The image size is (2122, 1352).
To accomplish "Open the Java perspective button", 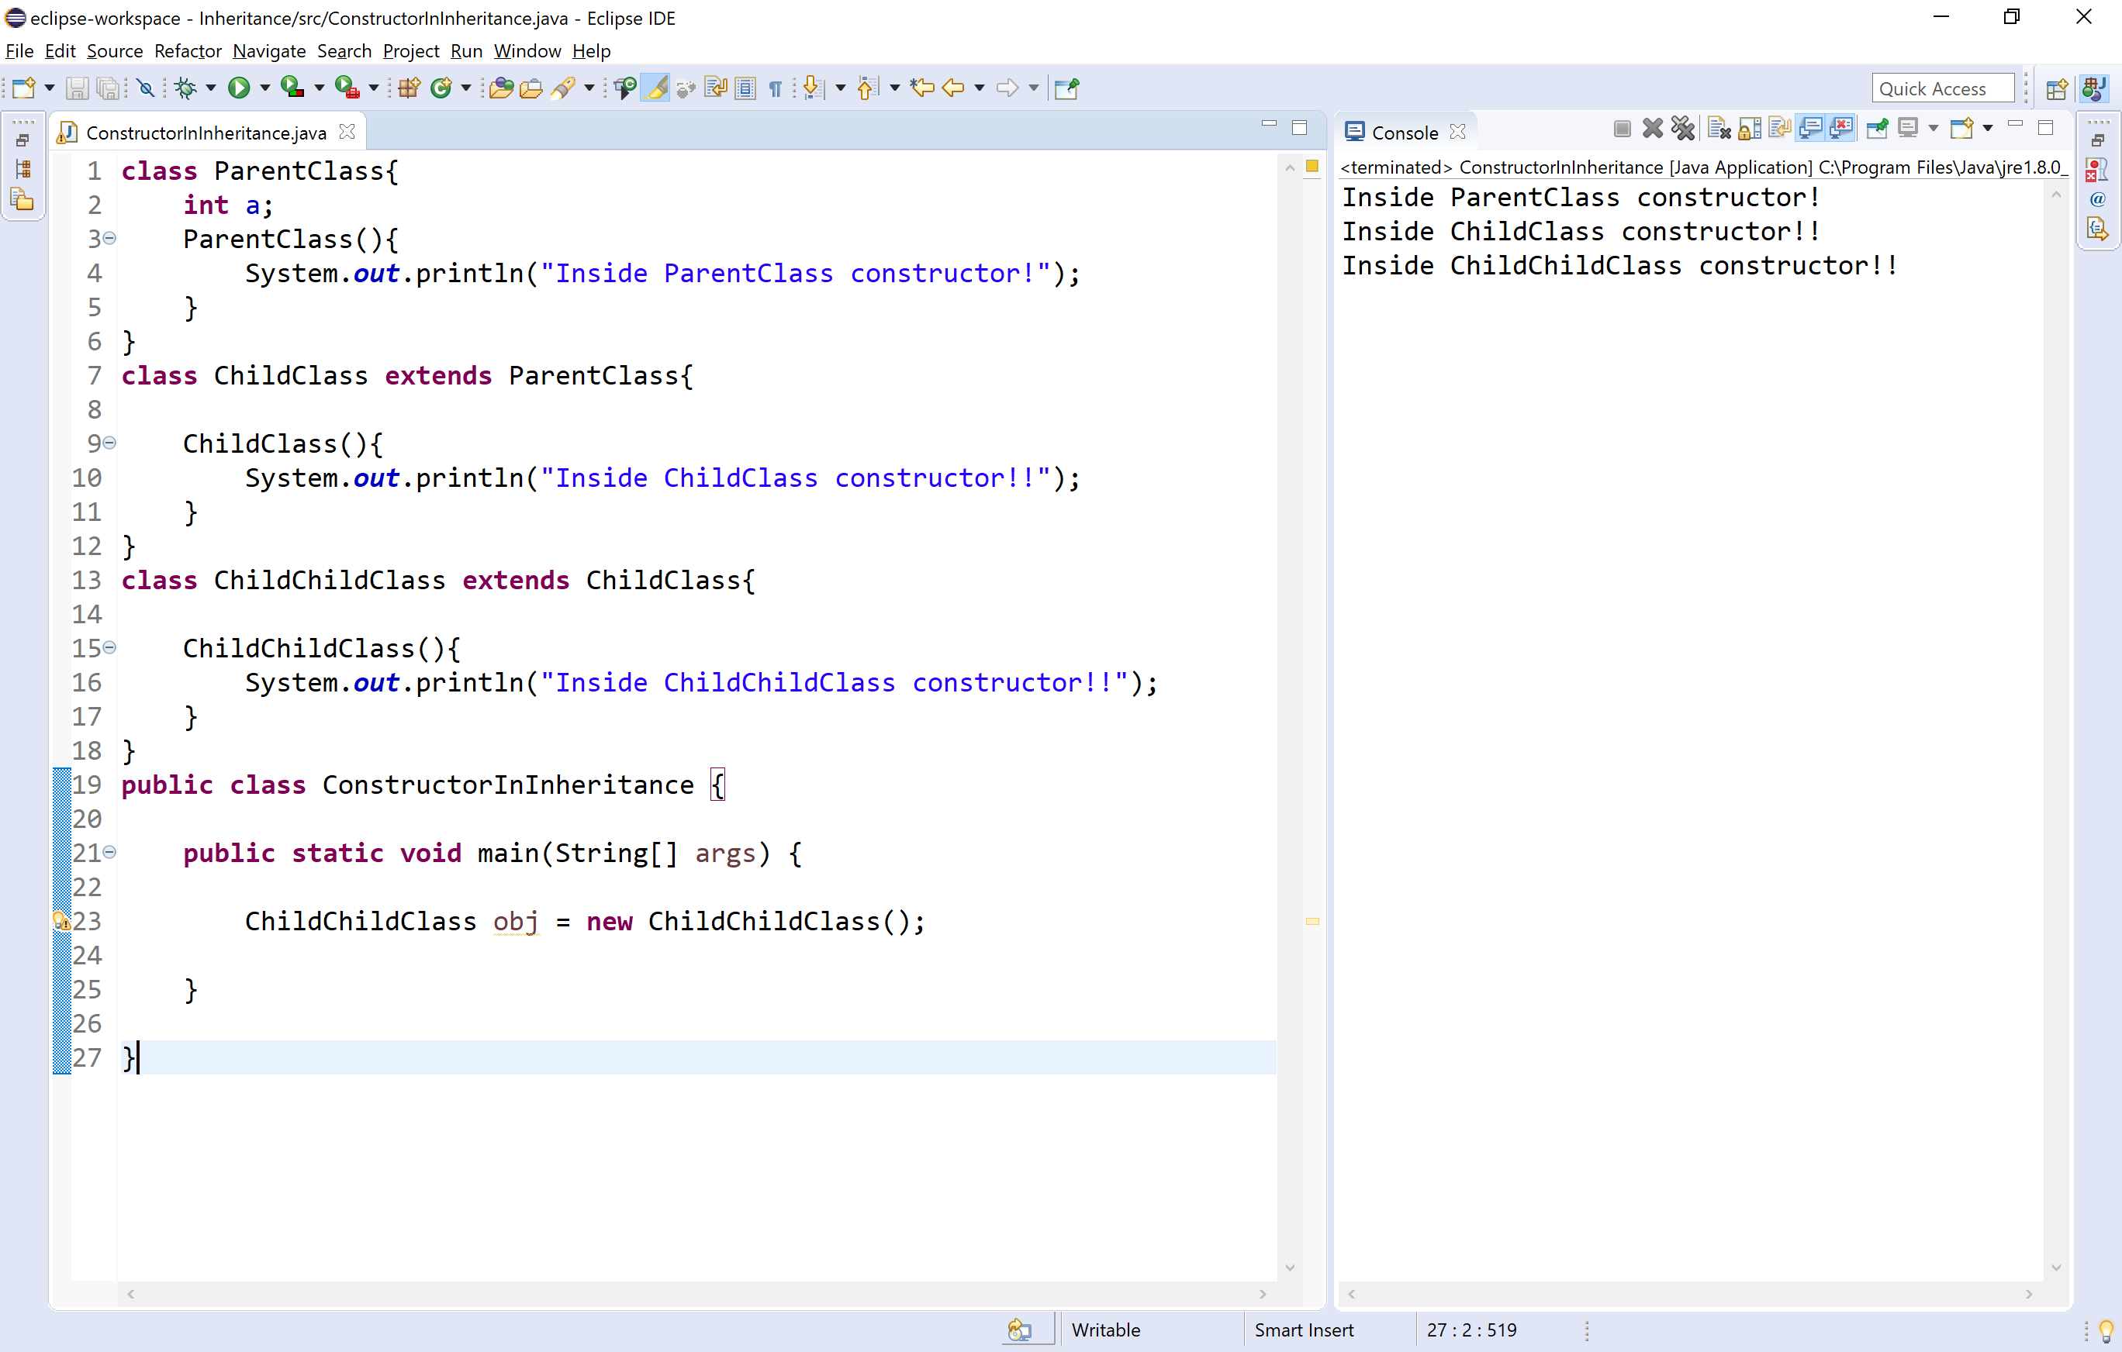I will pyautogui.click(x=2095, y=88).
